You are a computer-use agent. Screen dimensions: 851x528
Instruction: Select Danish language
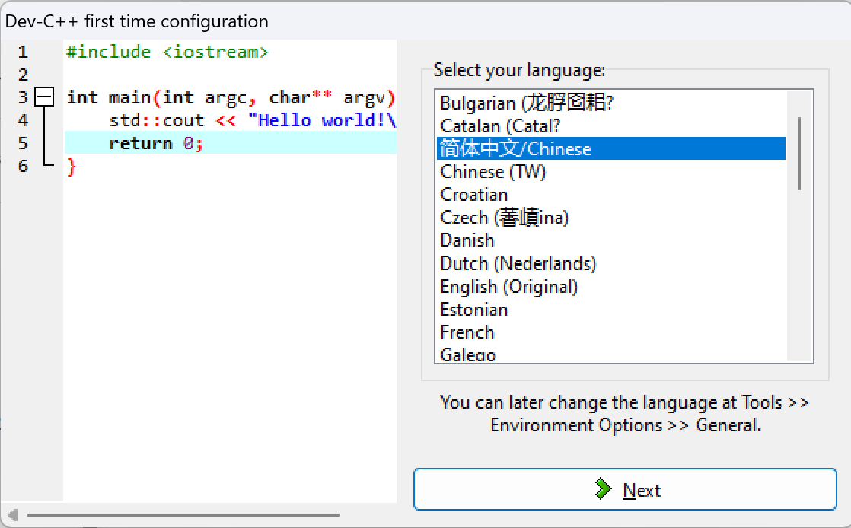coord(611,240)
